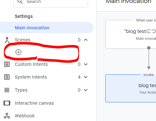The height and width of the screenshot is (121, 156).
Task: Click the Custom Intents list icon
Action: tap(7, 64)
